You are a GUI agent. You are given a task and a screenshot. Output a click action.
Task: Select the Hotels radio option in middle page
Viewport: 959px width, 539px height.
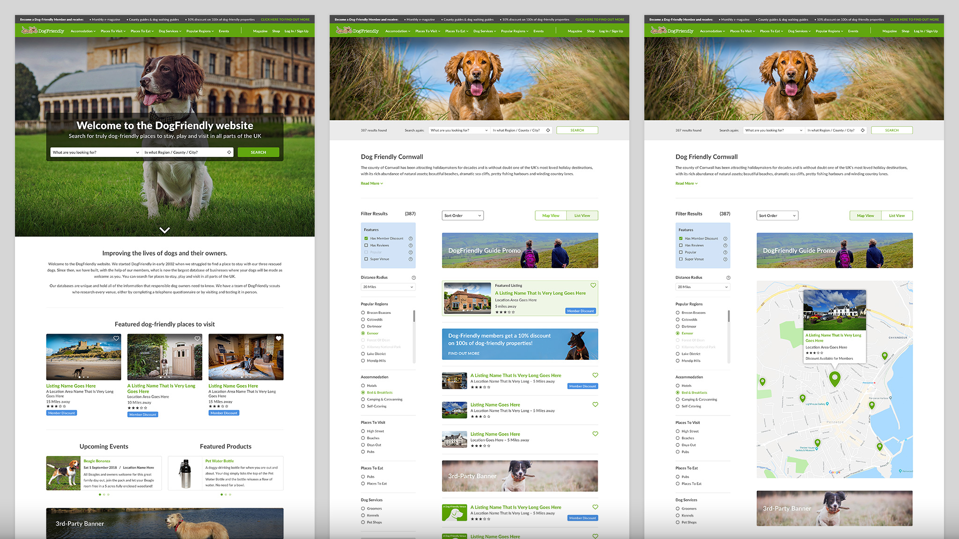(363, 386)
